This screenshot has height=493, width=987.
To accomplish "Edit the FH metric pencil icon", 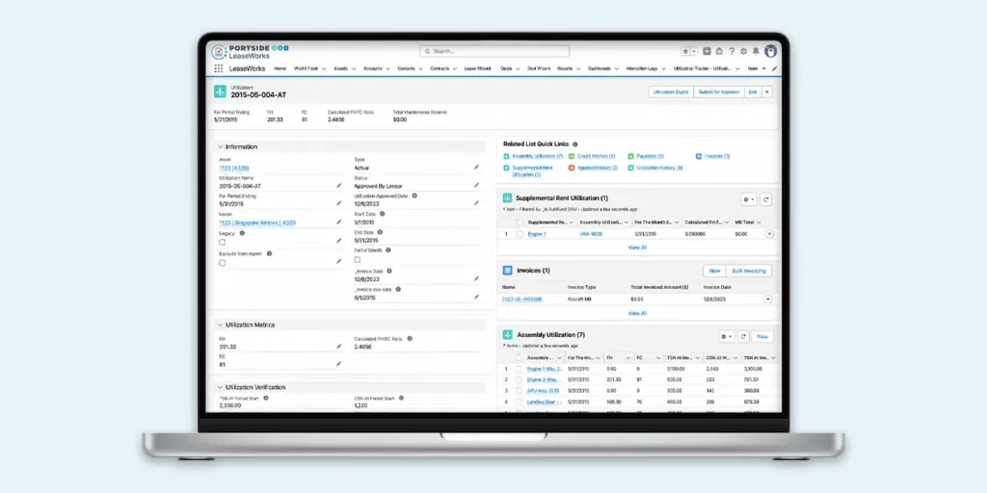I will [x=338, y=346].
